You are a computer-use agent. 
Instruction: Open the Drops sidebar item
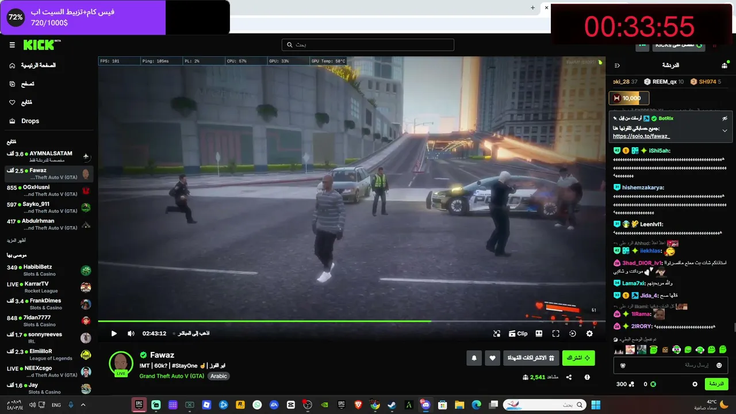point(24,121)
